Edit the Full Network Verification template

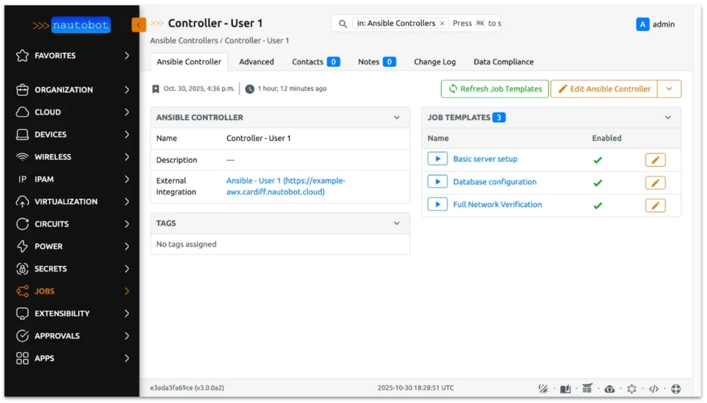655,206
